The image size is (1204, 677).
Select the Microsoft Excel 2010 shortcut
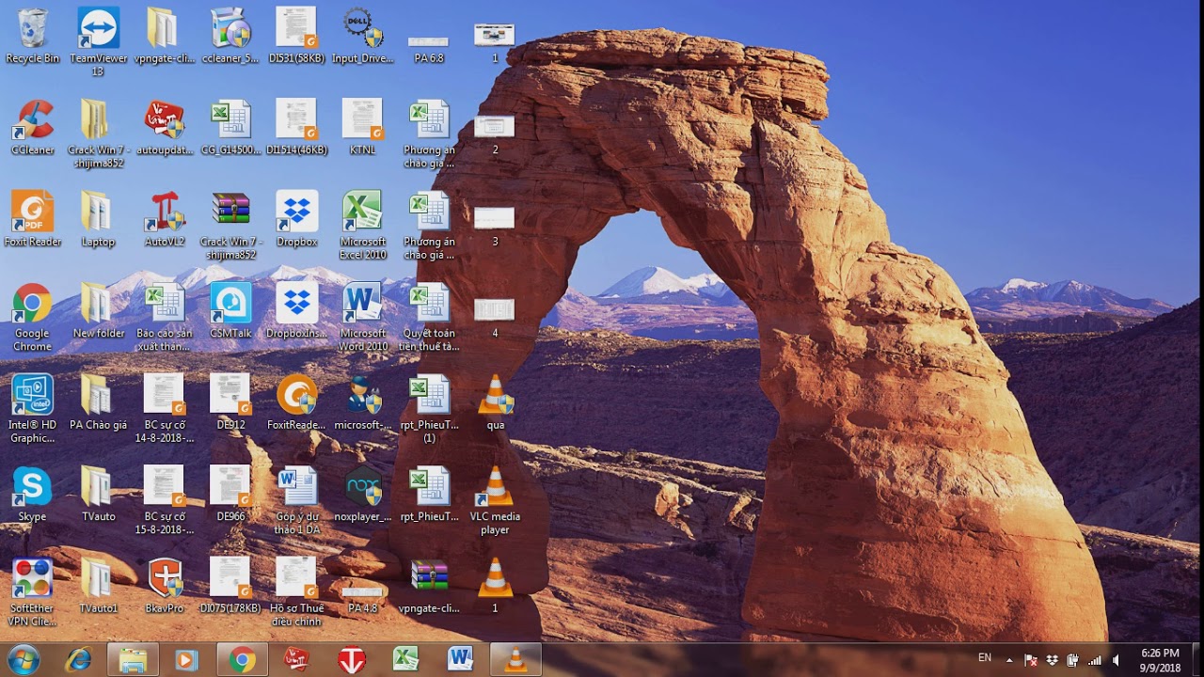[x=362, y=226]
